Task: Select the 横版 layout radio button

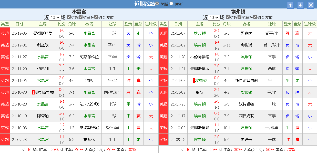Action: point(171,4)
